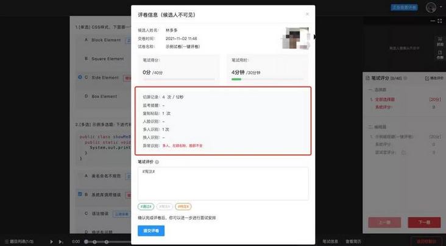Viewport: 446px width, 246px height.
Task: Toggle checkbox B 系统库调用错误
Action: [80, 194]
